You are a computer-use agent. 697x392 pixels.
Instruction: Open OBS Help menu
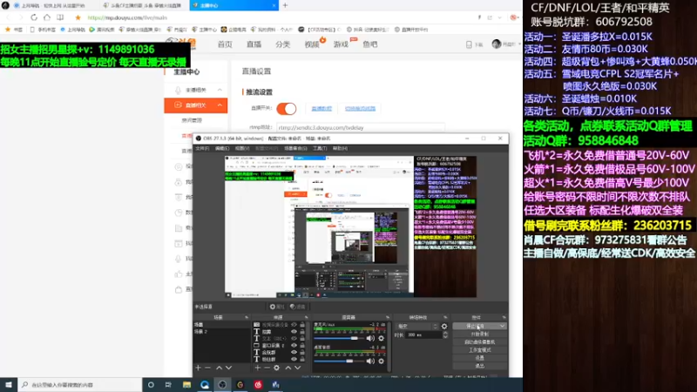click(x=340, y=148)
